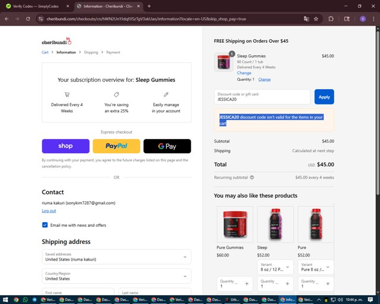Viewport: 380px width, 304px height.
Task: Increase quantity for Sleep drink
Action: tap(287, 284)
